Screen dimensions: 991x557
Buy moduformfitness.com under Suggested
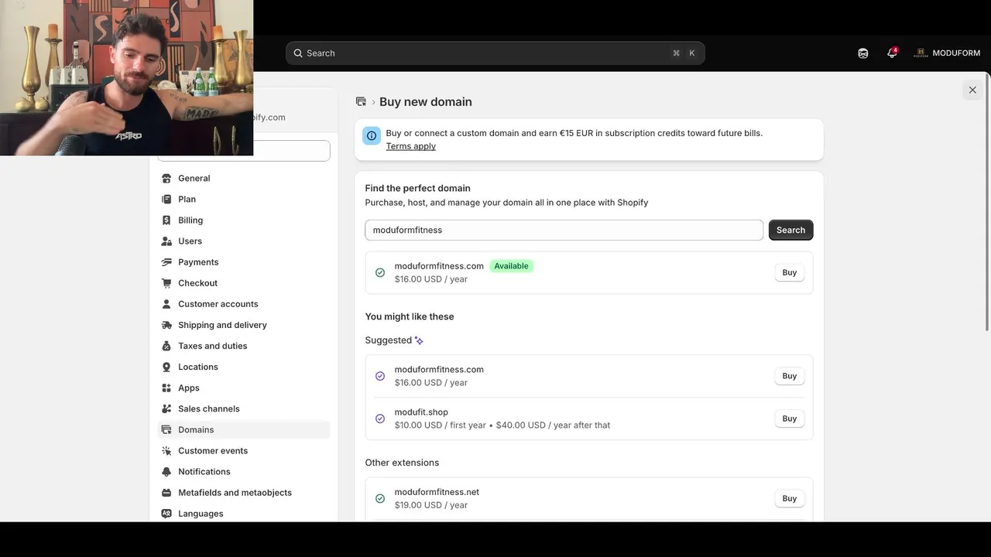790,376
